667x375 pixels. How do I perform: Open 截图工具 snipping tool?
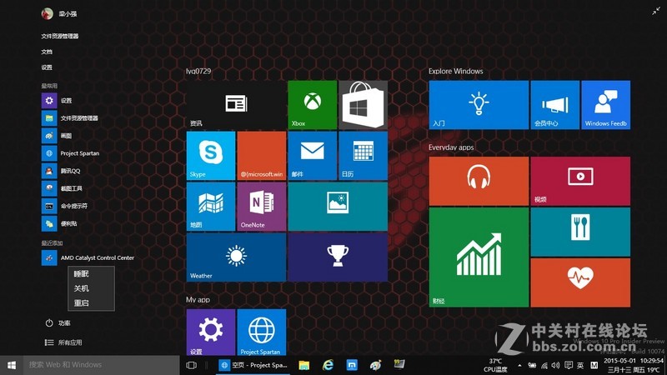[71, 188]
